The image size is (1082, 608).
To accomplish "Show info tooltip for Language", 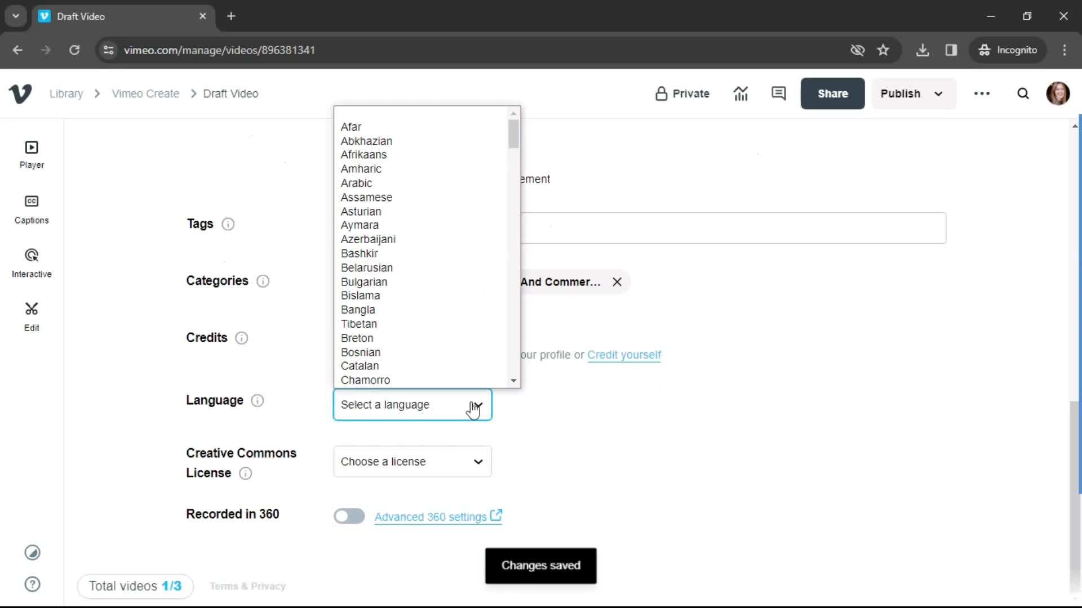I will point(257,400).
